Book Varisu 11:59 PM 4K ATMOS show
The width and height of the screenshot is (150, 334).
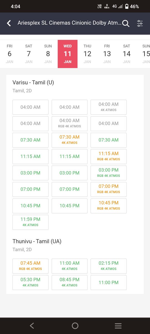pos(31,222)
